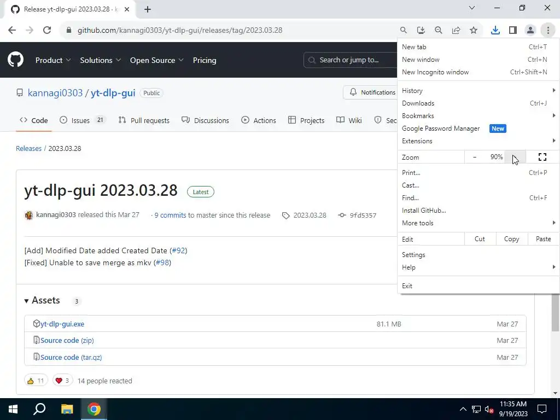560x420 pixels.
Task: Open the Wiki tab
Action: pyautogui.click(x=349, y=120)
